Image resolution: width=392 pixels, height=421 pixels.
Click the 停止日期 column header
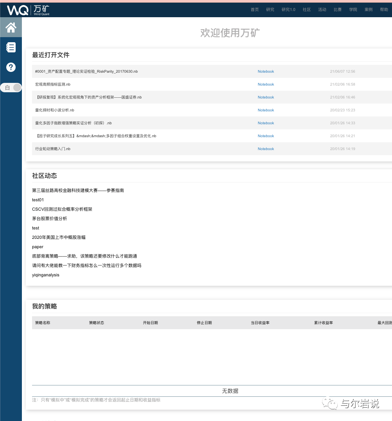tap(204, 323)
